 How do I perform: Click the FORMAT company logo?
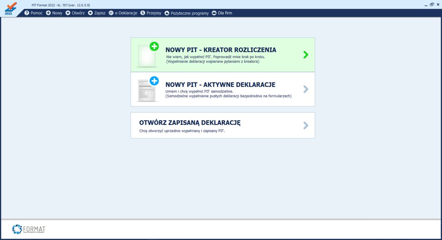tap(29, 229)
